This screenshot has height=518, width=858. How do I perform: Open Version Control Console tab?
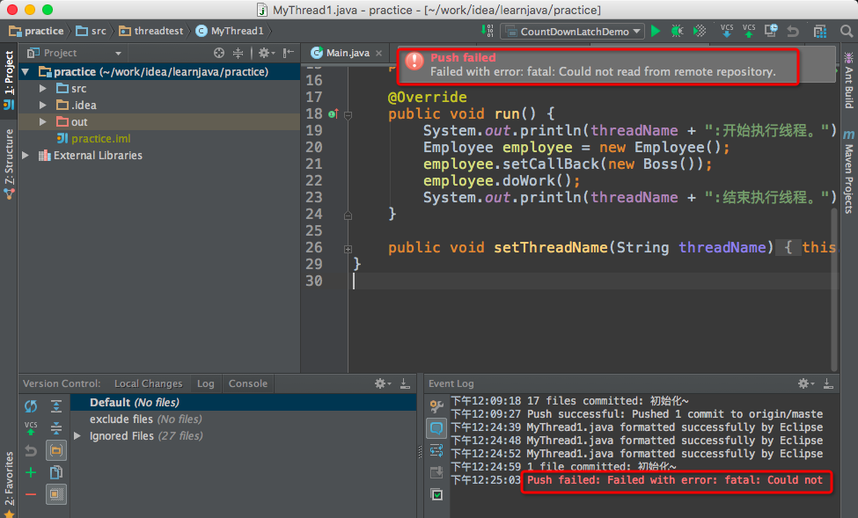coord(248,383)
